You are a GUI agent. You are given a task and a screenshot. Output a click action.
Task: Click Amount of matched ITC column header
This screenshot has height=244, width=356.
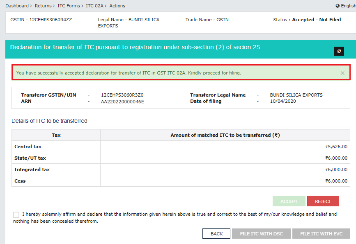[225, 135]
